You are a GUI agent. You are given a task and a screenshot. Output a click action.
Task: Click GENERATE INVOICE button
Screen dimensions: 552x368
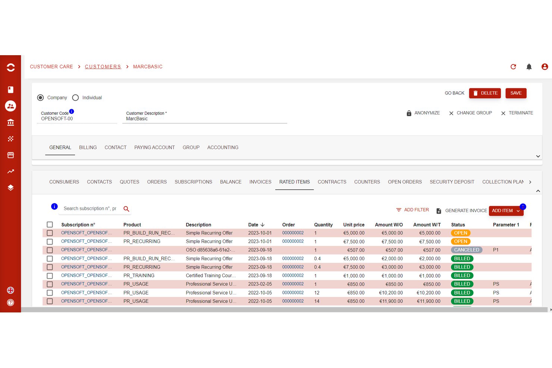tap(461, 211)
